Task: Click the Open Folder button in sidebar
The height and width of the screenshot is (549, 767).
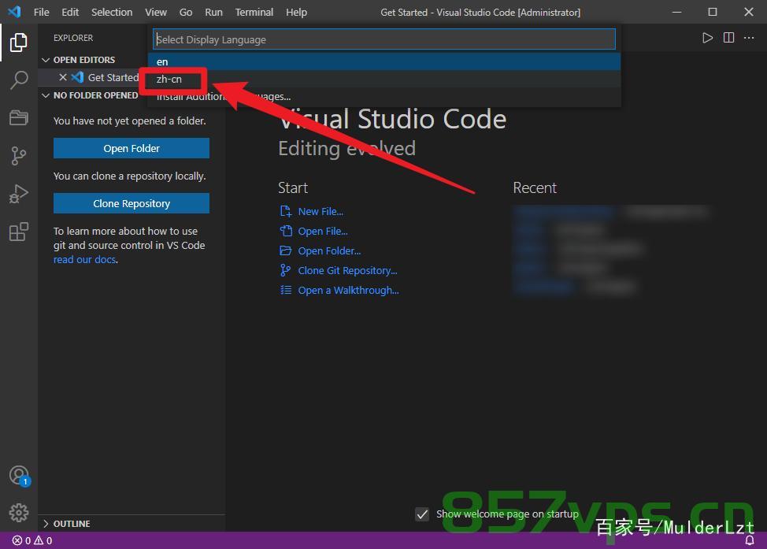Action: (131, 148)
